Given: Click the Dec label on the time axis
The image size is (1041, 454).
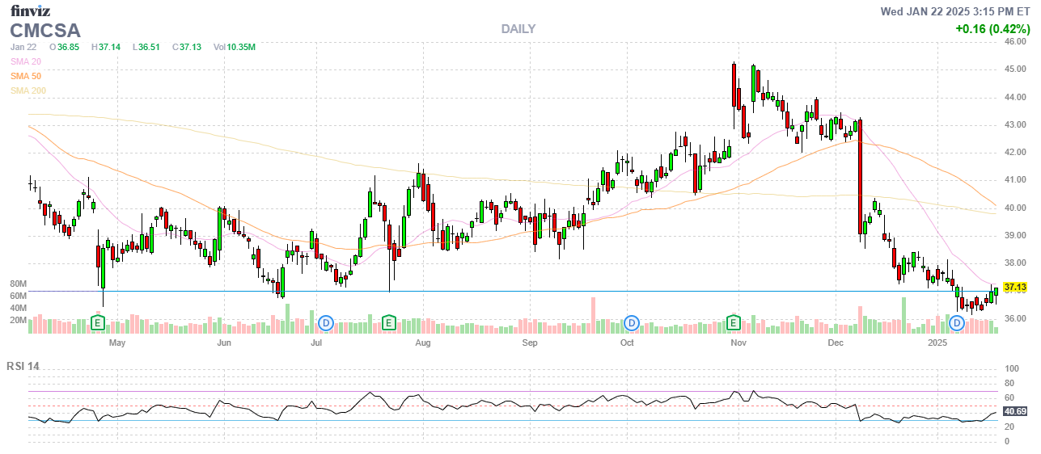Looking at the screenshot, I should [836, 343].
